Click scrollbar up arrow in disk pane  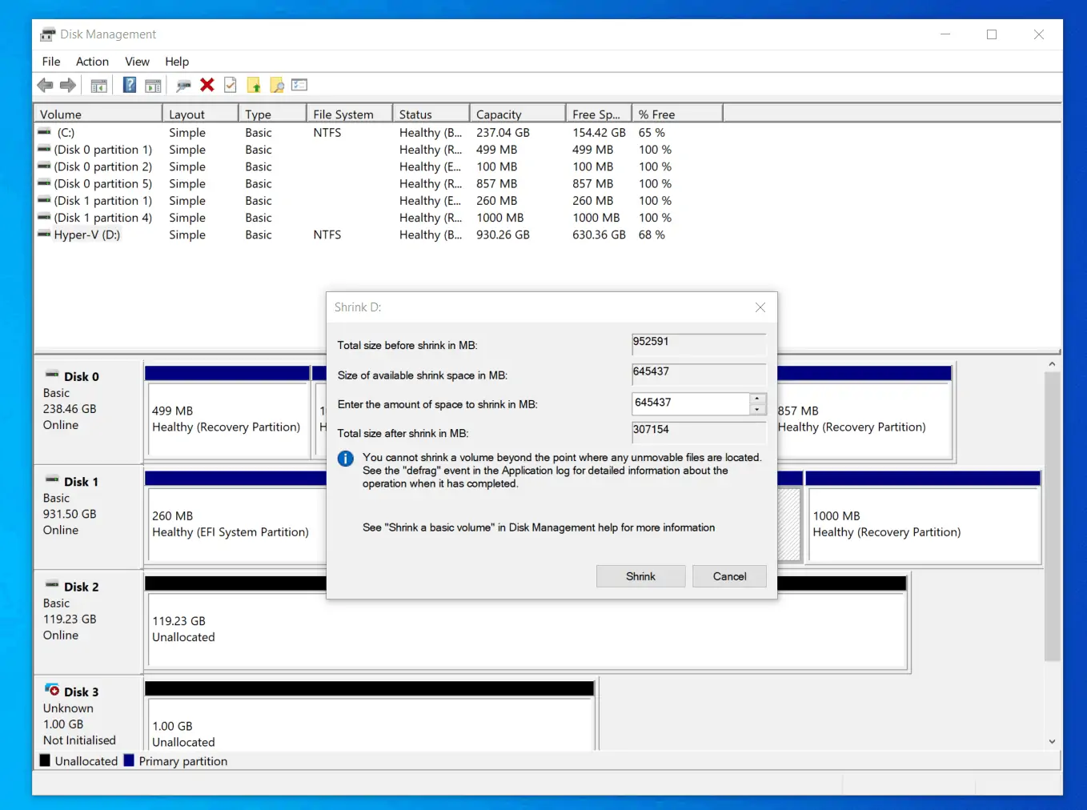pos(1052,364)
